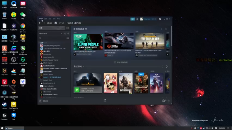Open news section settings gear
Screen dimensions: 232x130
click(x=86, y=29)
